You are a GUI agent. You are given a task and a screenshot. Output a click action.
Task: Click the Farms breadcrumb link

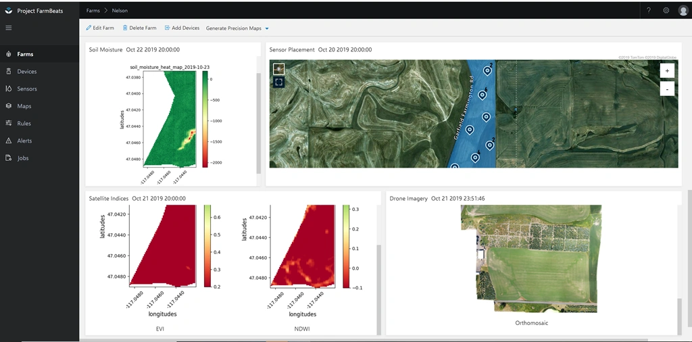pos(93,11)
